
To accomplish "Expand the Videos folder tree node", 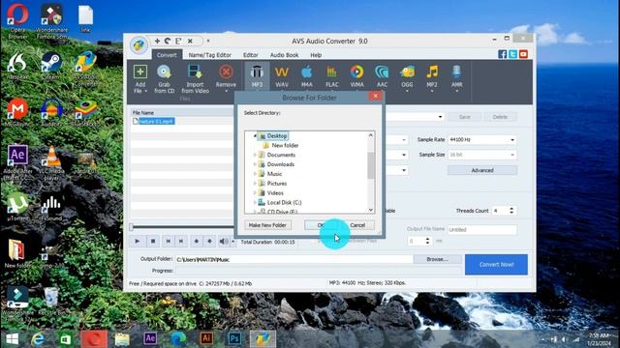I will coord(255,193).
